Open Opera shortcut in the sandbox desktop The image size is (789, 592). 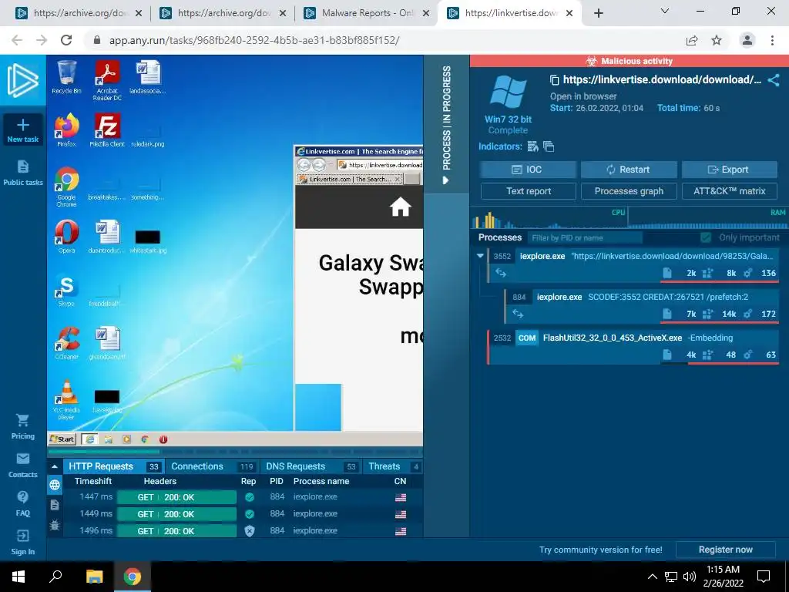66,236
